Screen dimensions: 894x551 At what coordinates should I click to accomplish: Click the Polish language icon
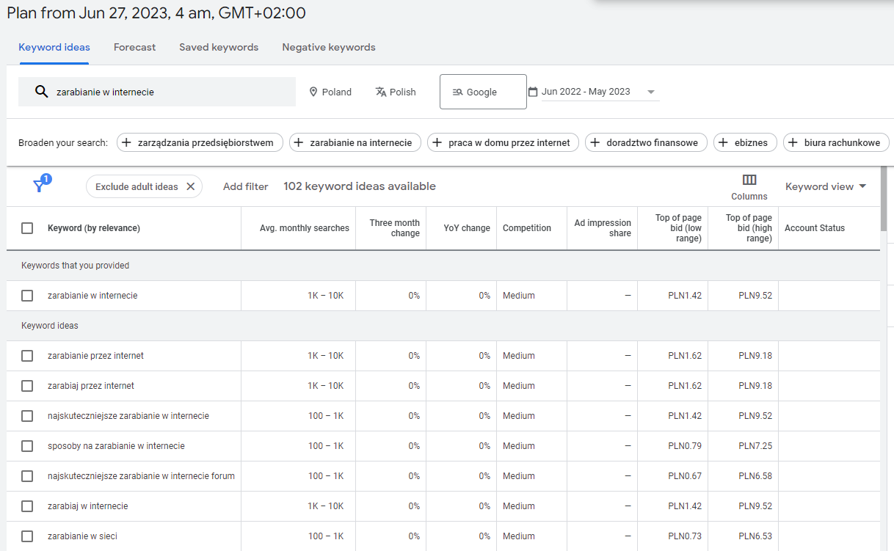coord(380,92)
